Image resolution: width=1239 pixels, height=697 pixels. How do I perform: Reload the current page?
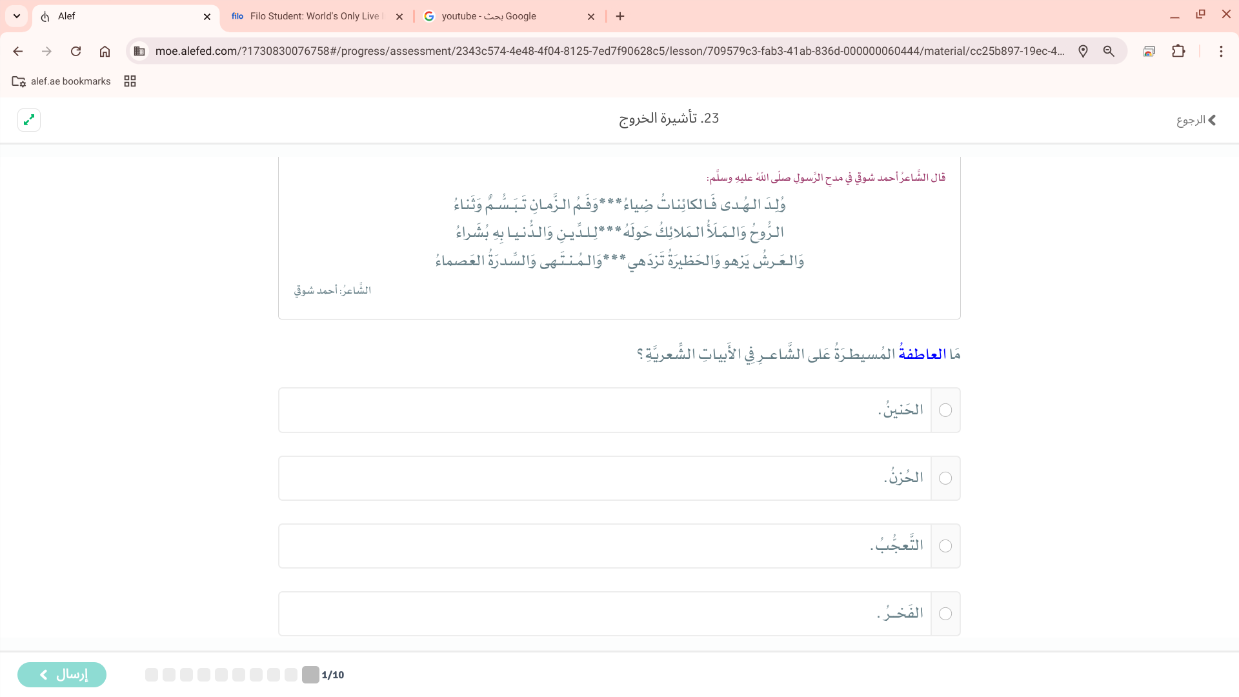[76, 51]
